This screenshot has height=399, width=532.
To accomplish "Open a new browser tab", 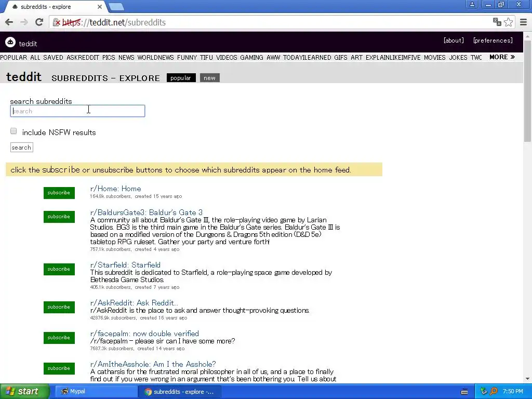I will [x=116, y=6].
